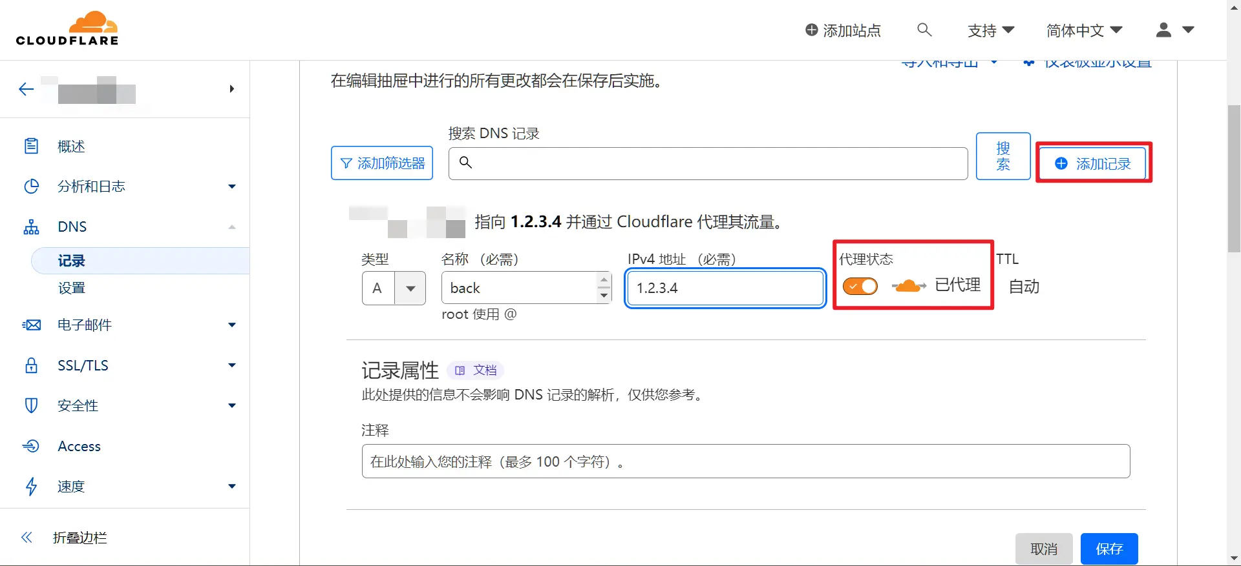Open the SSL/TLS menu
The image size is (1241, 566).
83,365
